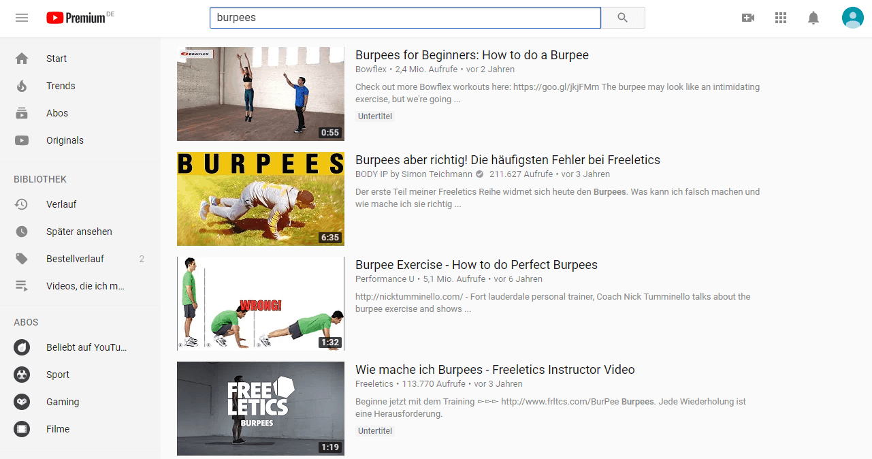Open Verlauf in the library
The width and height of the screenshot is (872, 459).
(x=80, y=204)
